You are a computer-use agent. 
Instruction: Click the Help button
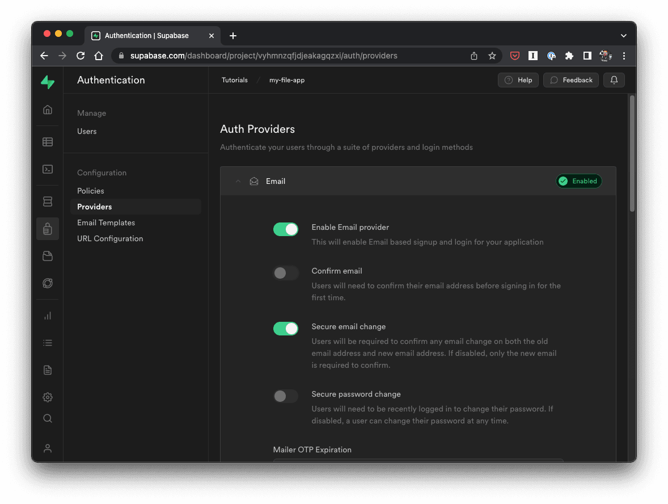518,80
